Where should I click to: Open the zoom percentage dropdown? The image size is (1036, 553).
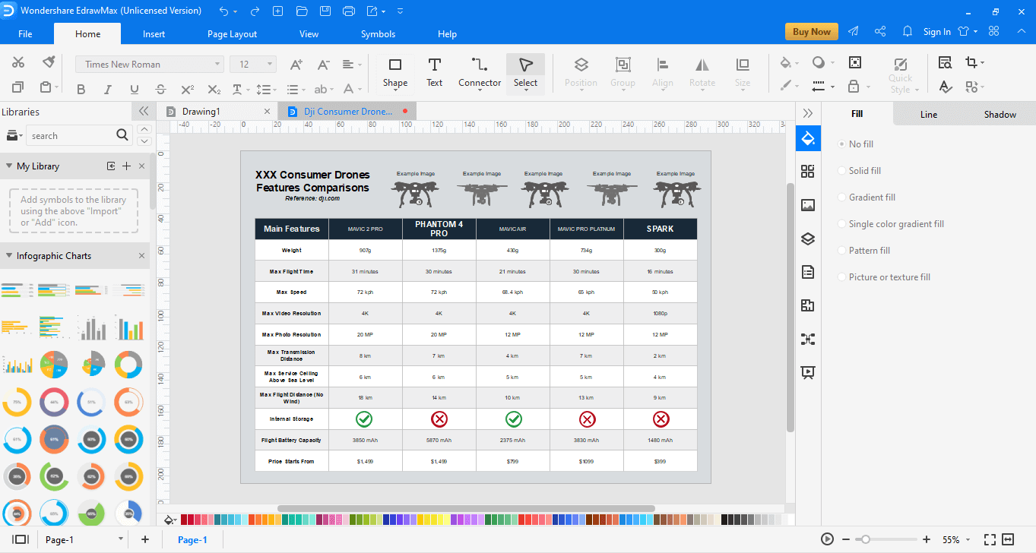pyautogui.click(x=968, y=539)
